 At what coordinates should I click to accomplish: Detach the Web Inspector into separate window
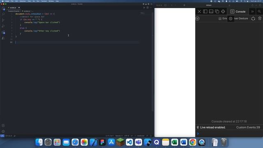coord(217,12)
